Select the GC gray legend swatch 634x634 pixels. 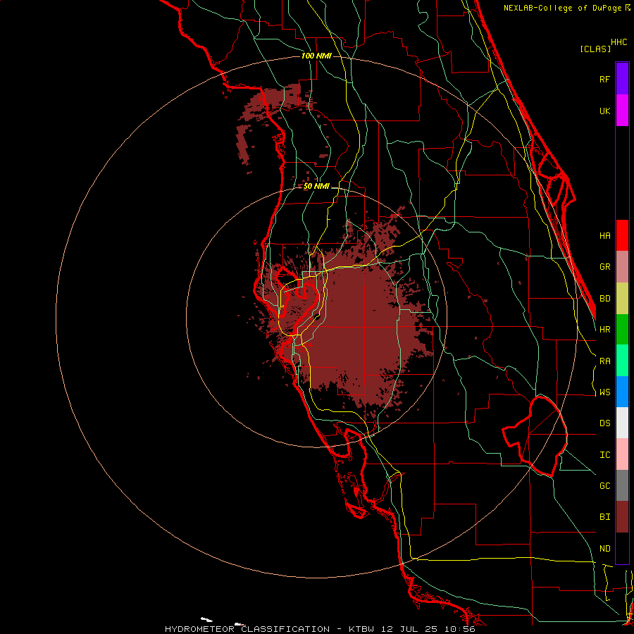click(x=622, y=485)
